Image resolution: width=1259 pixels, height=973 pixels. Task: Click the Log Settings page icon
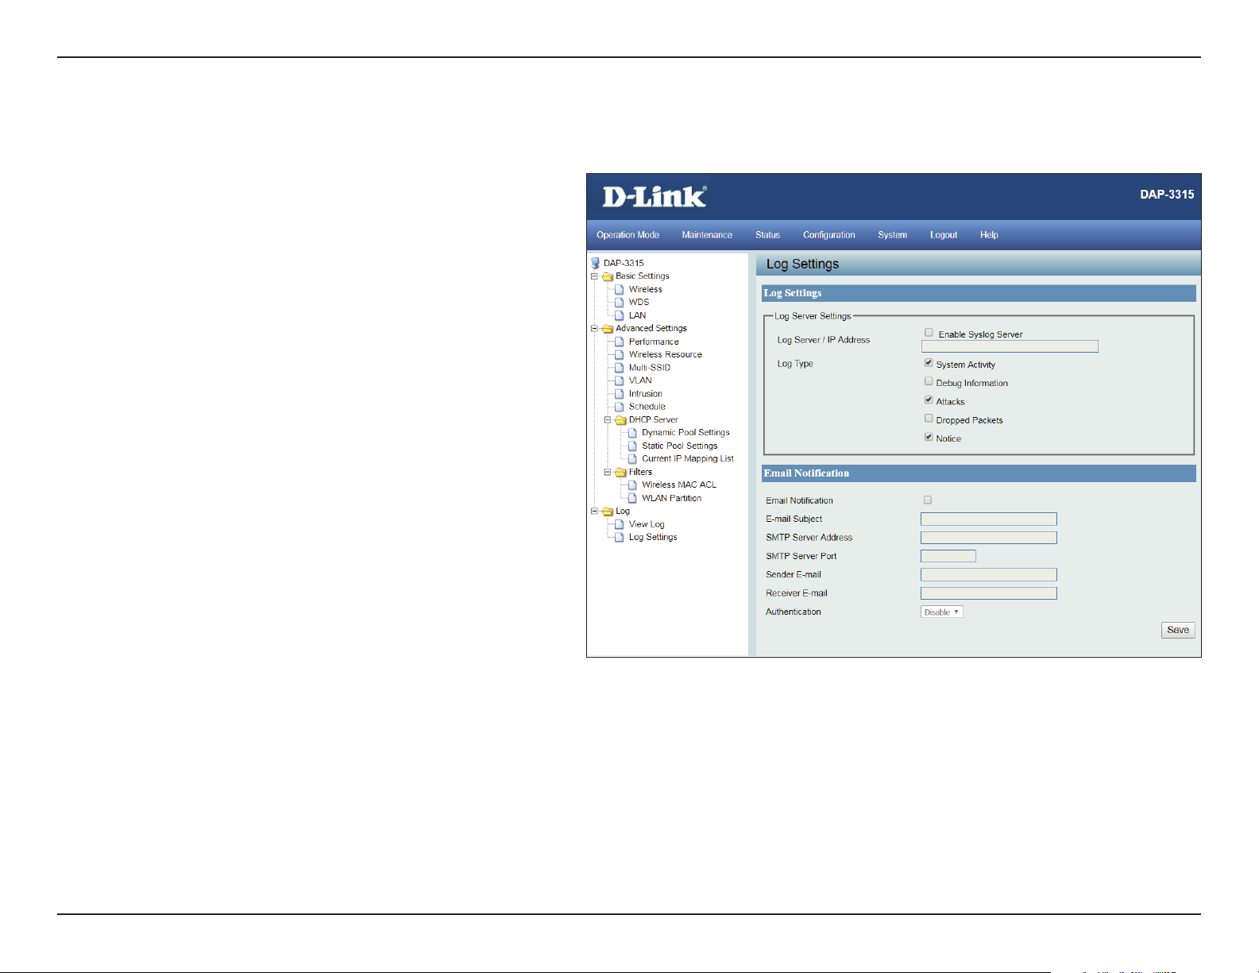coord(620,537)
